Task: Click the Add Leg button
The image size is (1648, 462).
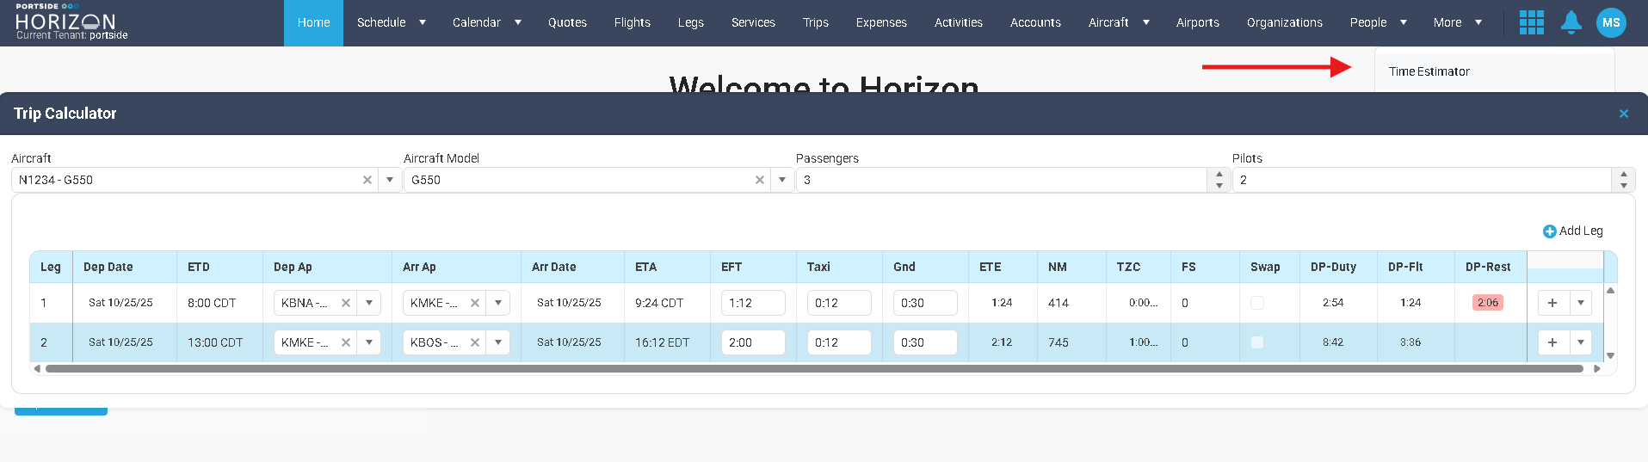Action: [1572, 231]
